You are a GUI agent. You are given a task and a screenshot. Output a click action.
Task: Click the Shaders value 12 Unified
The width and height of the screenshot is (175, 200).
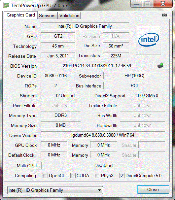click(65, 95)
